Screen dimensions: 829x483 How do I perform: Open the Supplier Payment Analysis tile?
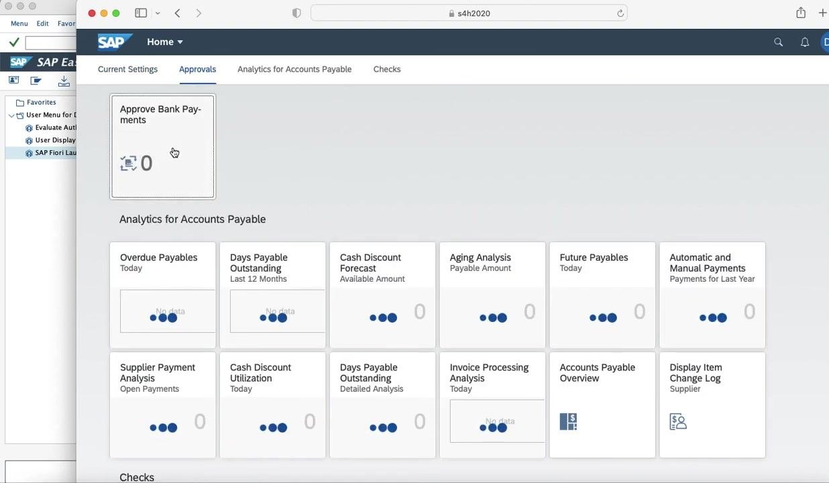(163, 405)
